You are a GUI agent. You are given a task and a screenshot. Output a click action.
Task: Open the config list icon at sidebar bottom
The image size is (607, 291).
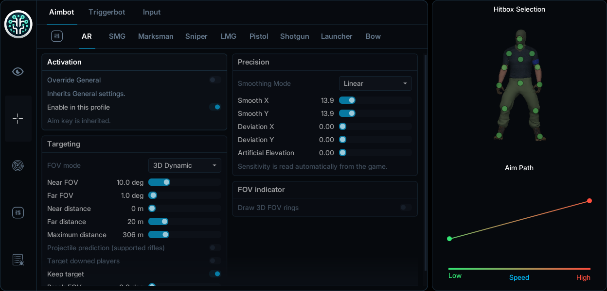tap(18, 260)
